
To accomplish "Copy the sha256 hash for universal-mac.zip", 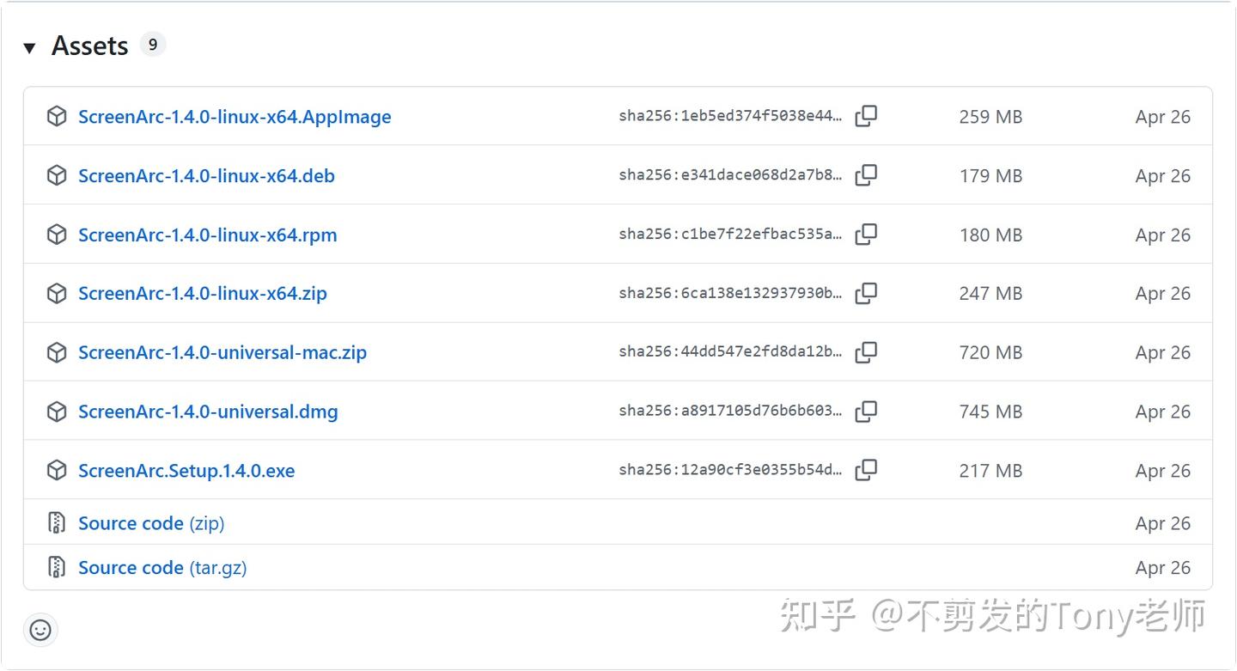I will pyautogui.click(x=866, y=351).
